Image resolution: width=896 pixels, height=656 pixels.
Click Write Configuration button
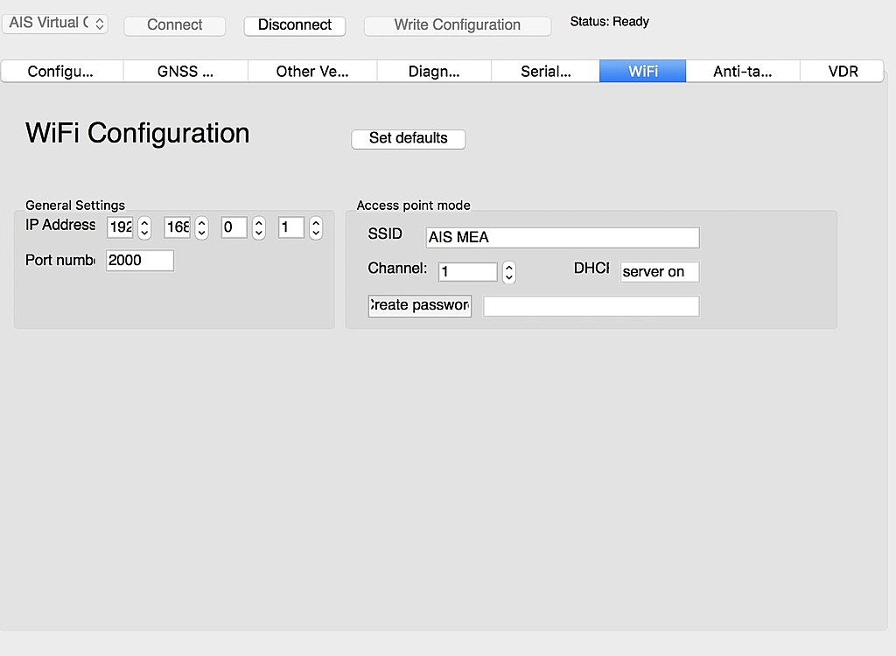pos(457,25)
